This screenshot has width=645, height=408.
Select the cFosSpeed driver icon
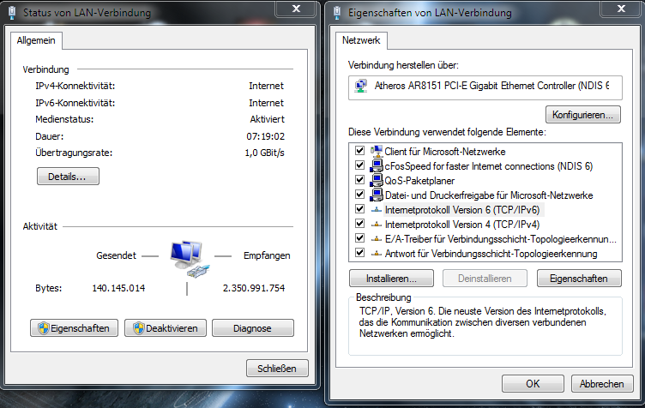point(377,166)
